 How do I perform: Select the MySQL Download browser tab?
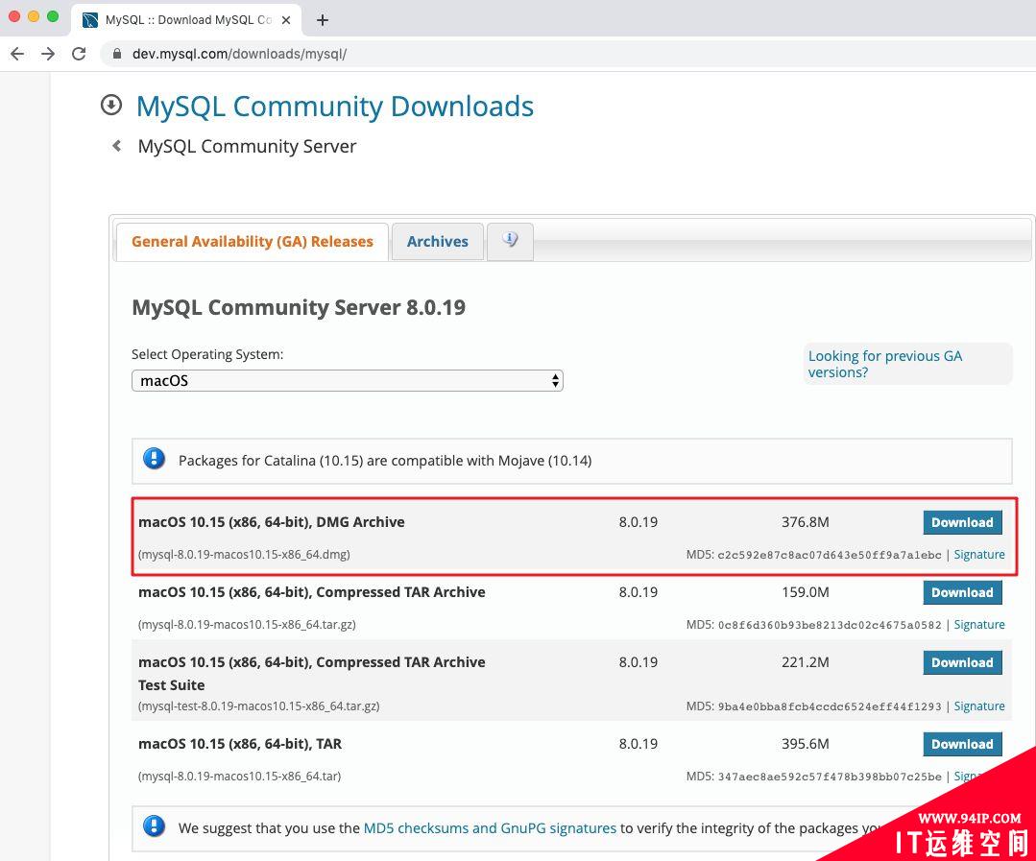pyautogui.click(x=187, y=20)
